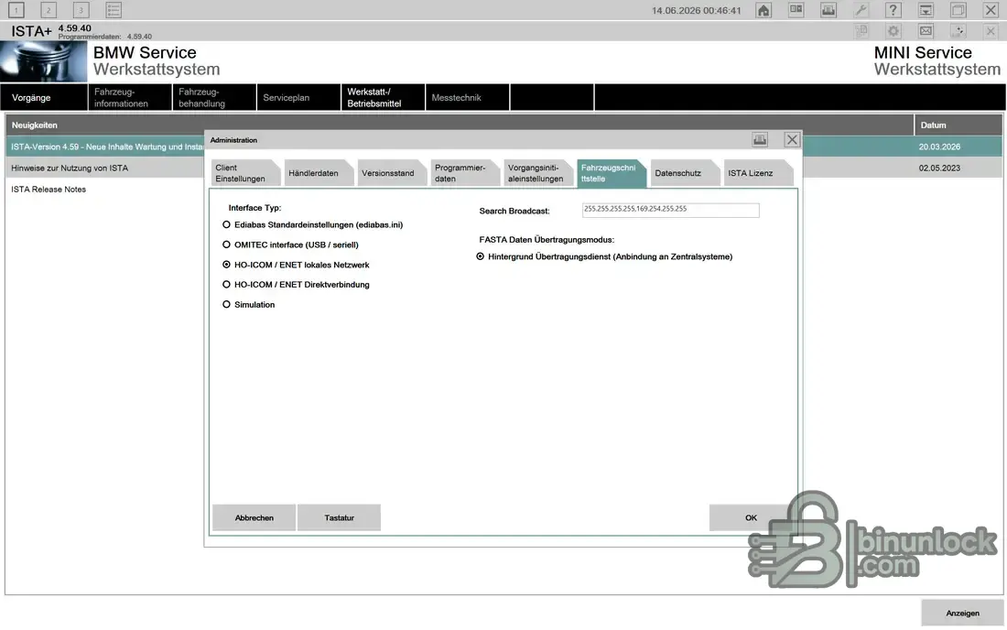
Task: Switch to Vorgangsinitialeinstellungen tab
Action: [x=538, y=173]
